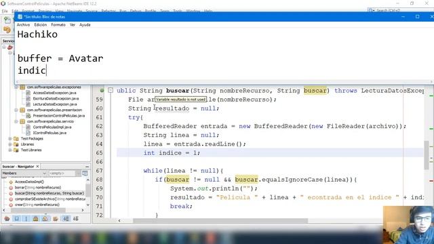Viewport: 434px width, 244px height.
Task: Toggle Show Fields filter in Navigator
Action: (x=16, y=219)
